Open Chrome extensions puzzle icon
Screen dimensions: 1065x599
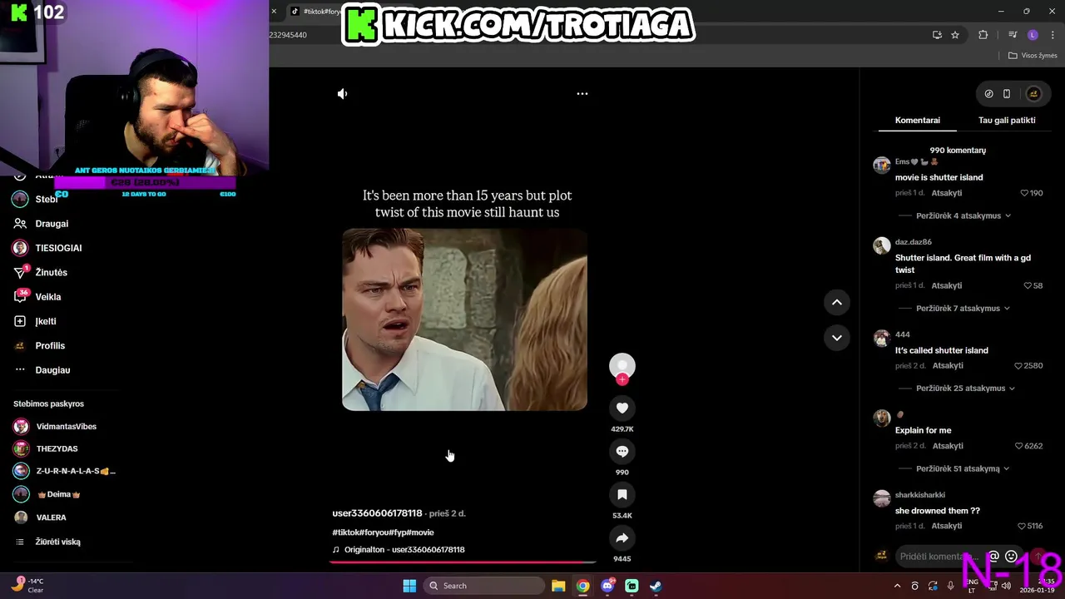point(983,35)
